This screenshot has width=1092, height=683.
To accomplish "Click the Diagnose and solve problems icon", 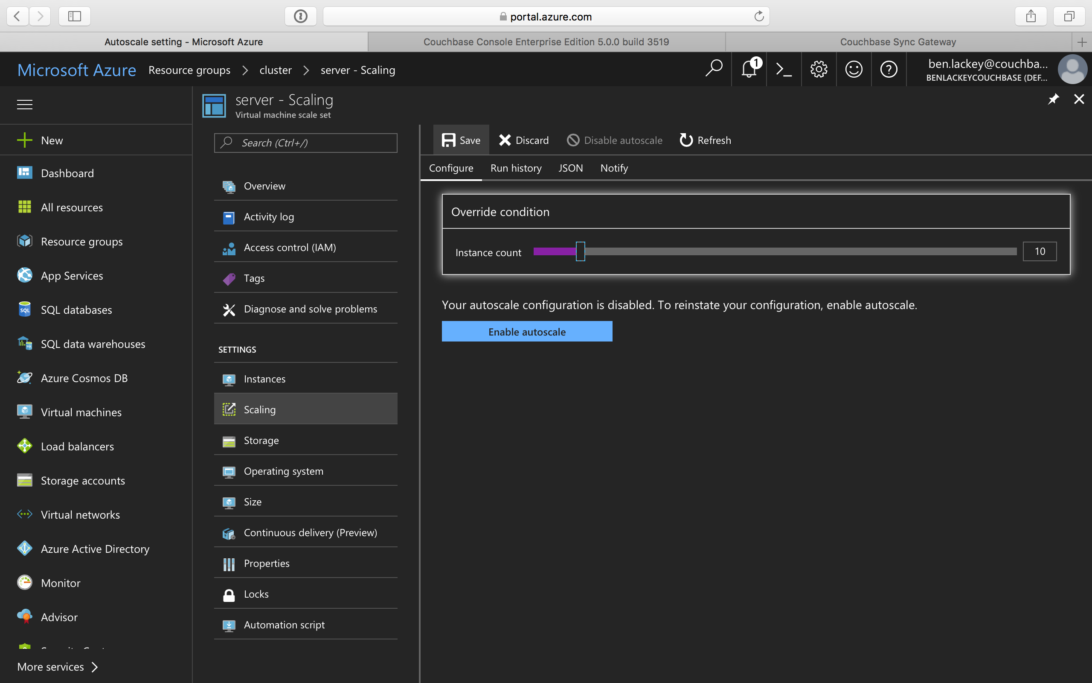I will (x=228, y=309).
